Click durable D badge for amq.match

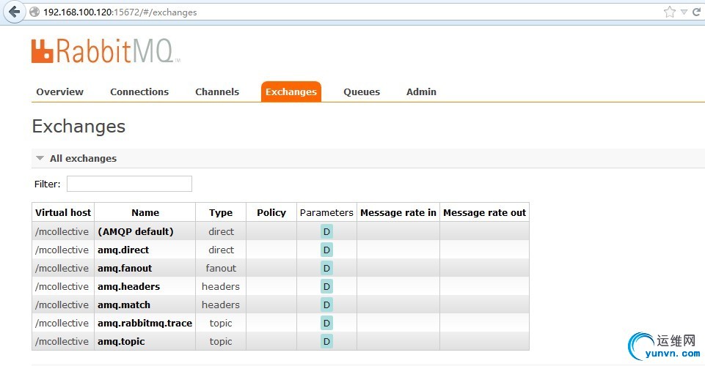point(327,305)
